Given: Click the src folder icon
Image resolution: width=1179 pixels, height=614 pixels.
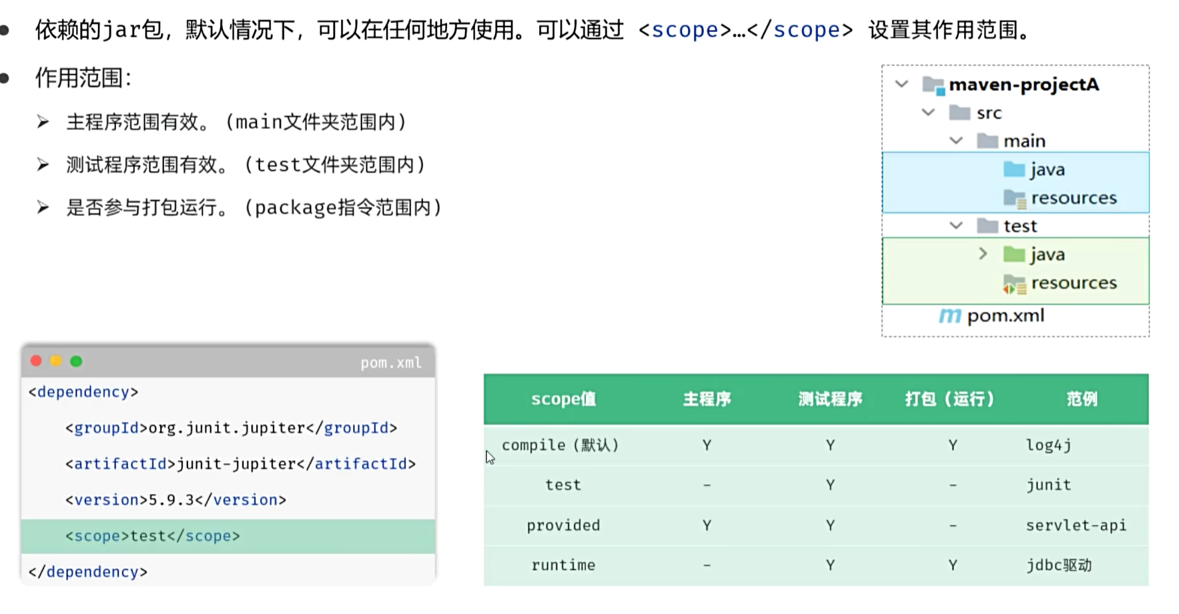Looking at the screenshot, I should coord(959,113).
